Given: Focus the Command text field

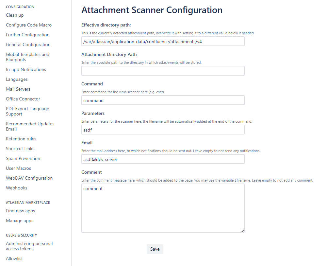Looking at the screenshot, I should coord(163,100).
